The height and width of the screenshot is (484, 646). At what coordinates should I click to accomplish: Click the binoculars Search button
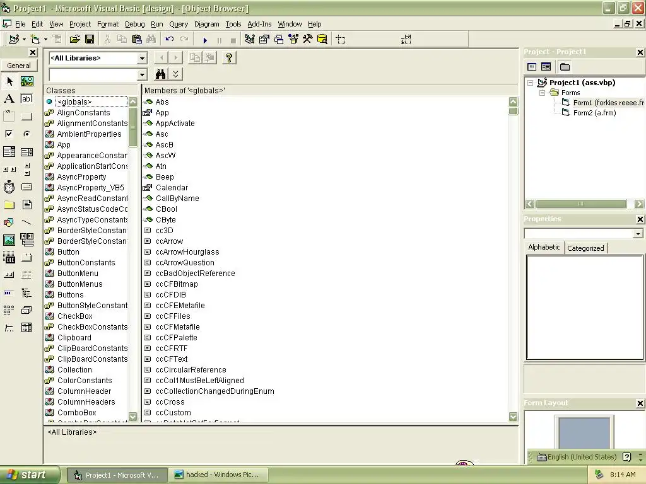point(160,74)
